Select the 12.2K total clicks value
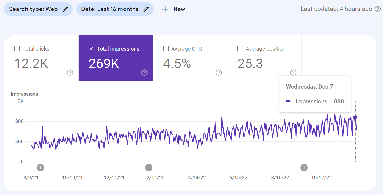The width and height of the screenshot is (383, 195). pos(31,64)
